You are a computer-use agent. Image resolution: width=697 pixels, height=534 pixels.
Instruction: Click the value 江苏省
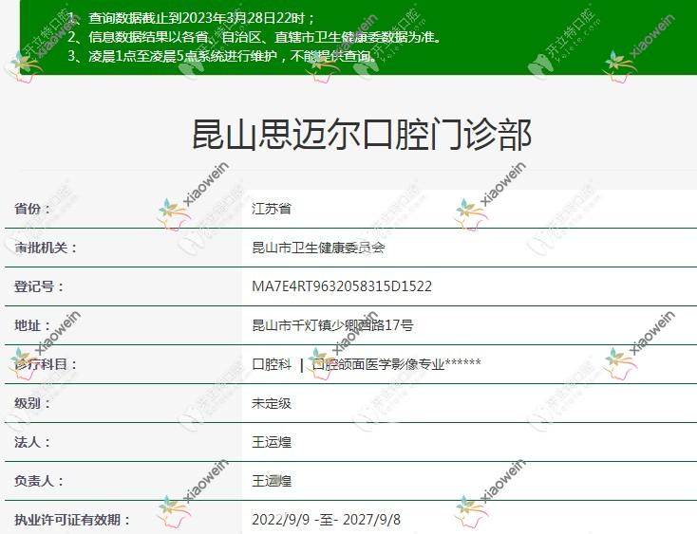tap(272, 208)
